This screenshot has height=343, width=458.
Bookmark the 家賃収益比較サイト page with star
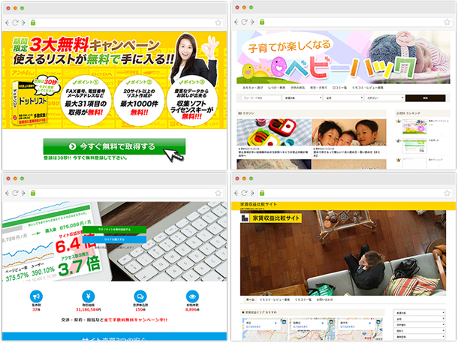447,193
